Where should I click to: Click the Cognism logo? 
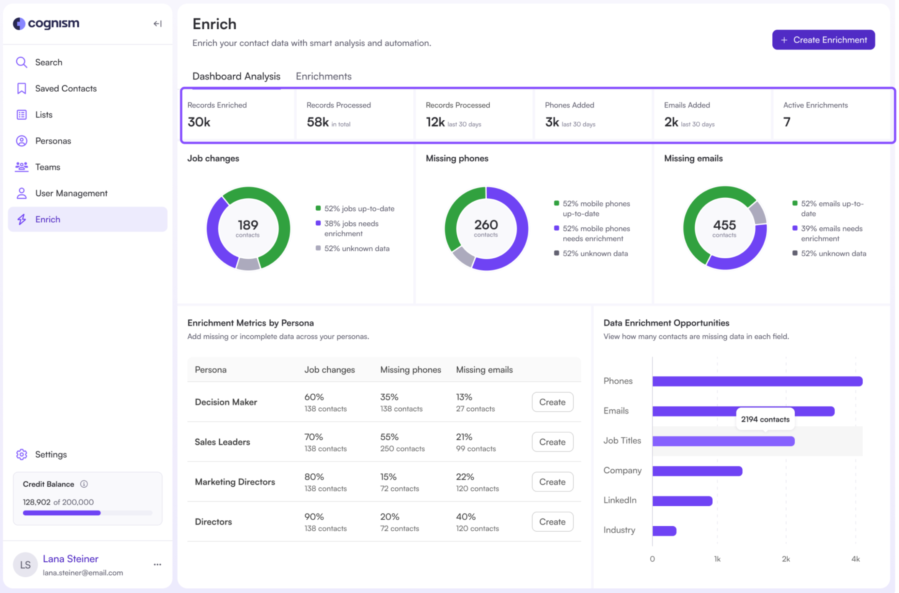click(46, 24)
